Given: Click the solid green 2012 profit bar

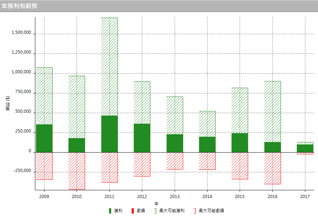Looking at the screenshot, I should pos(142,138).
